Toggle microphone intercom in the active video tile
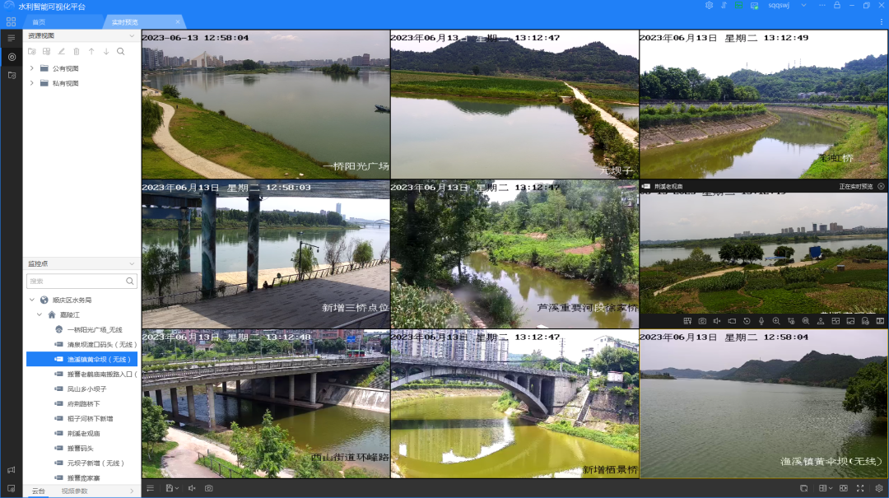 coord(761,320)
